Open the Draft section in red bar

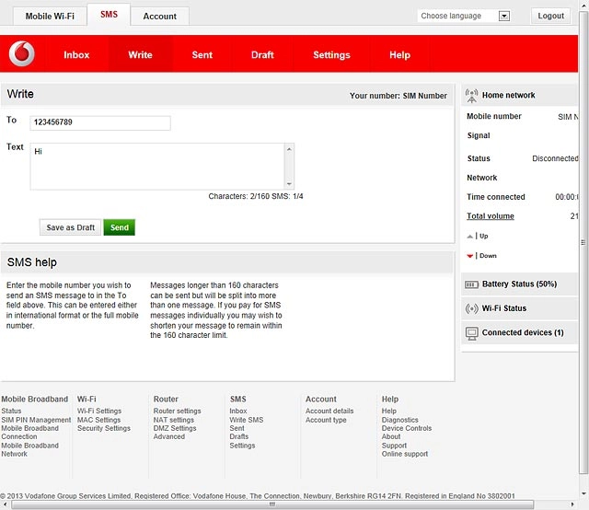[x=262, y=55]
